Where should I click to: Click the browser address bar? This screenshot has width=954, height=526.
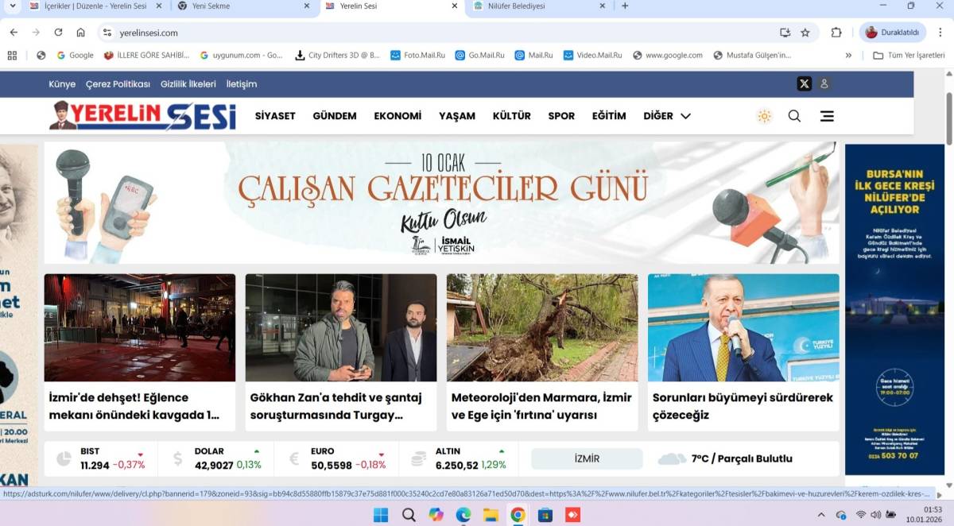tap(238, 33)
